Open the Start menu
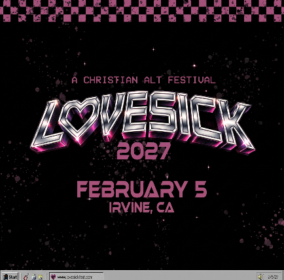The width and height of the screenshot is (284, 280). [x=10, y=277]
